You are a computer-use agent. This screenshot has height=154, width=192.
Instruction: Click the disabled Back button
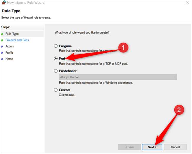click(x=129, y=147)
